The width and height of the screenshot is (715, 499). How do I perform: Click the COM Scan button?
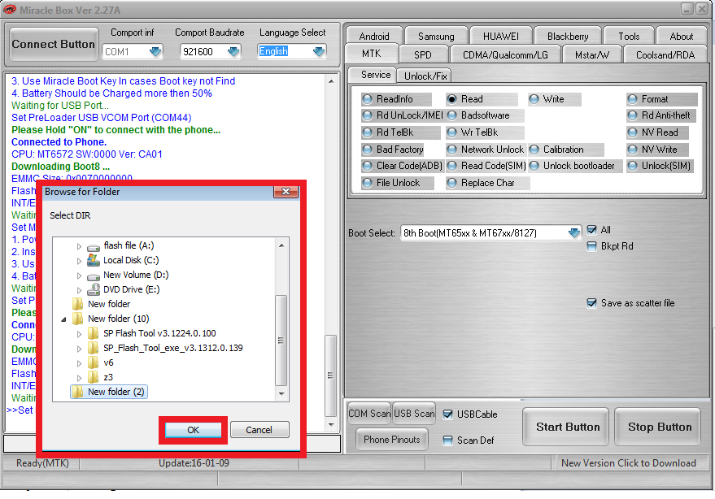click(369, 414)
